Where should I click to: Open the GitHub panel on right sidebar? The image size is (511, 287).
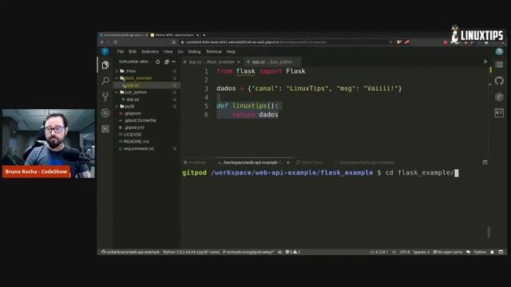499,81
